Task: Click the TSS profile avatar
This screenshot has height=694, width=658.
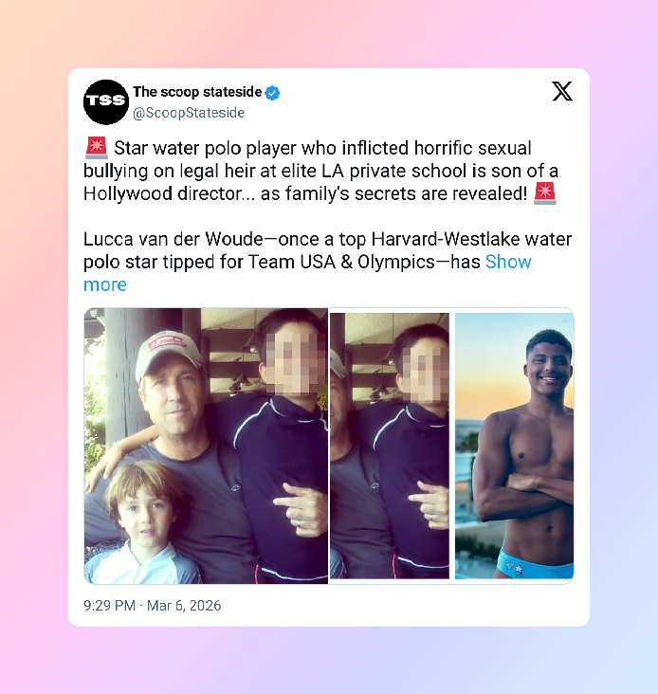Action: [x=106, y=101]
